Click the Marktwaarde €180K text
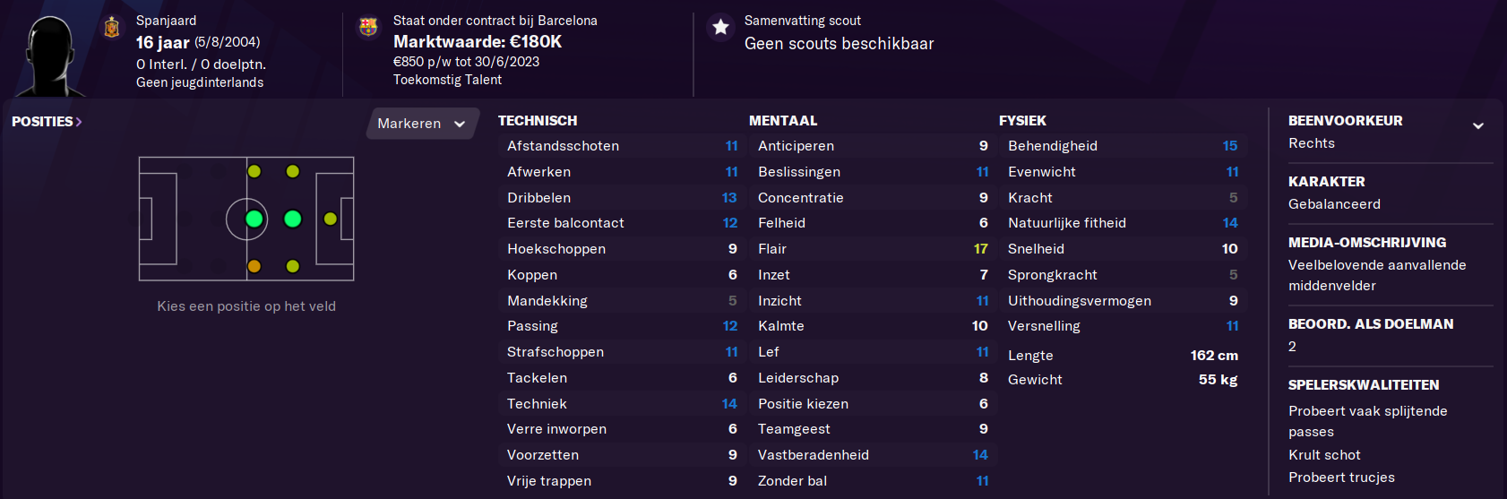 click(478, 41)
